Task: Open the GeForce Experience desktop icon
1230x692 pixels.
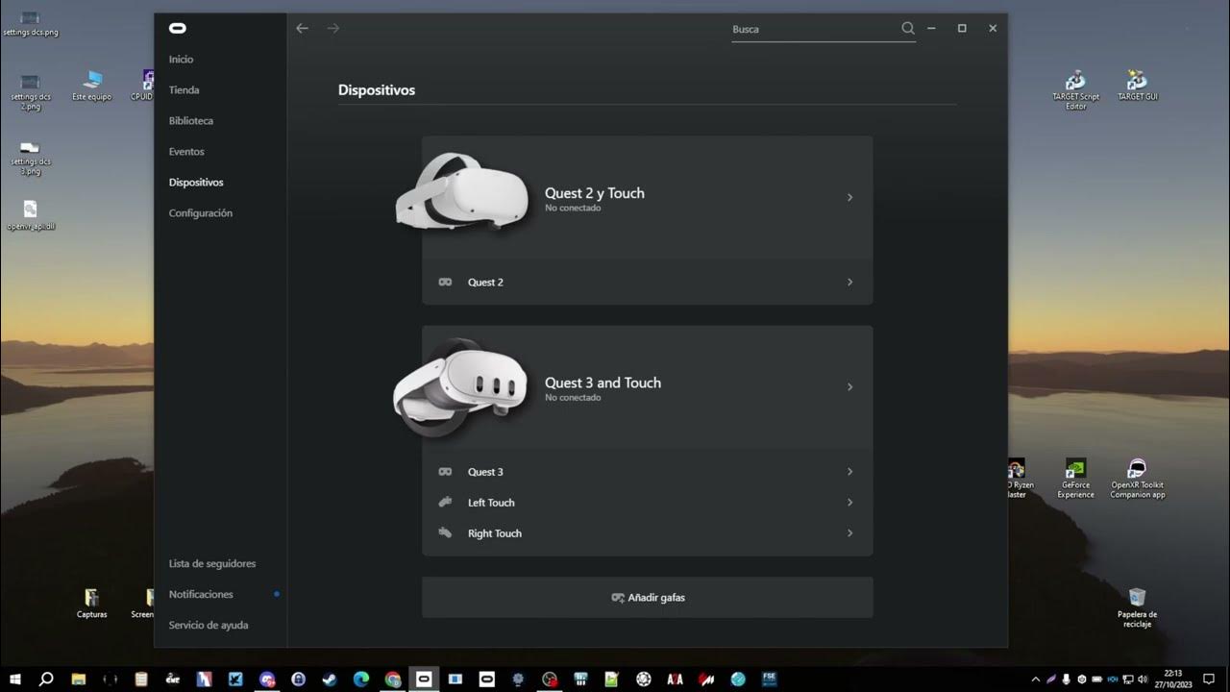Action: (1076, 478)
